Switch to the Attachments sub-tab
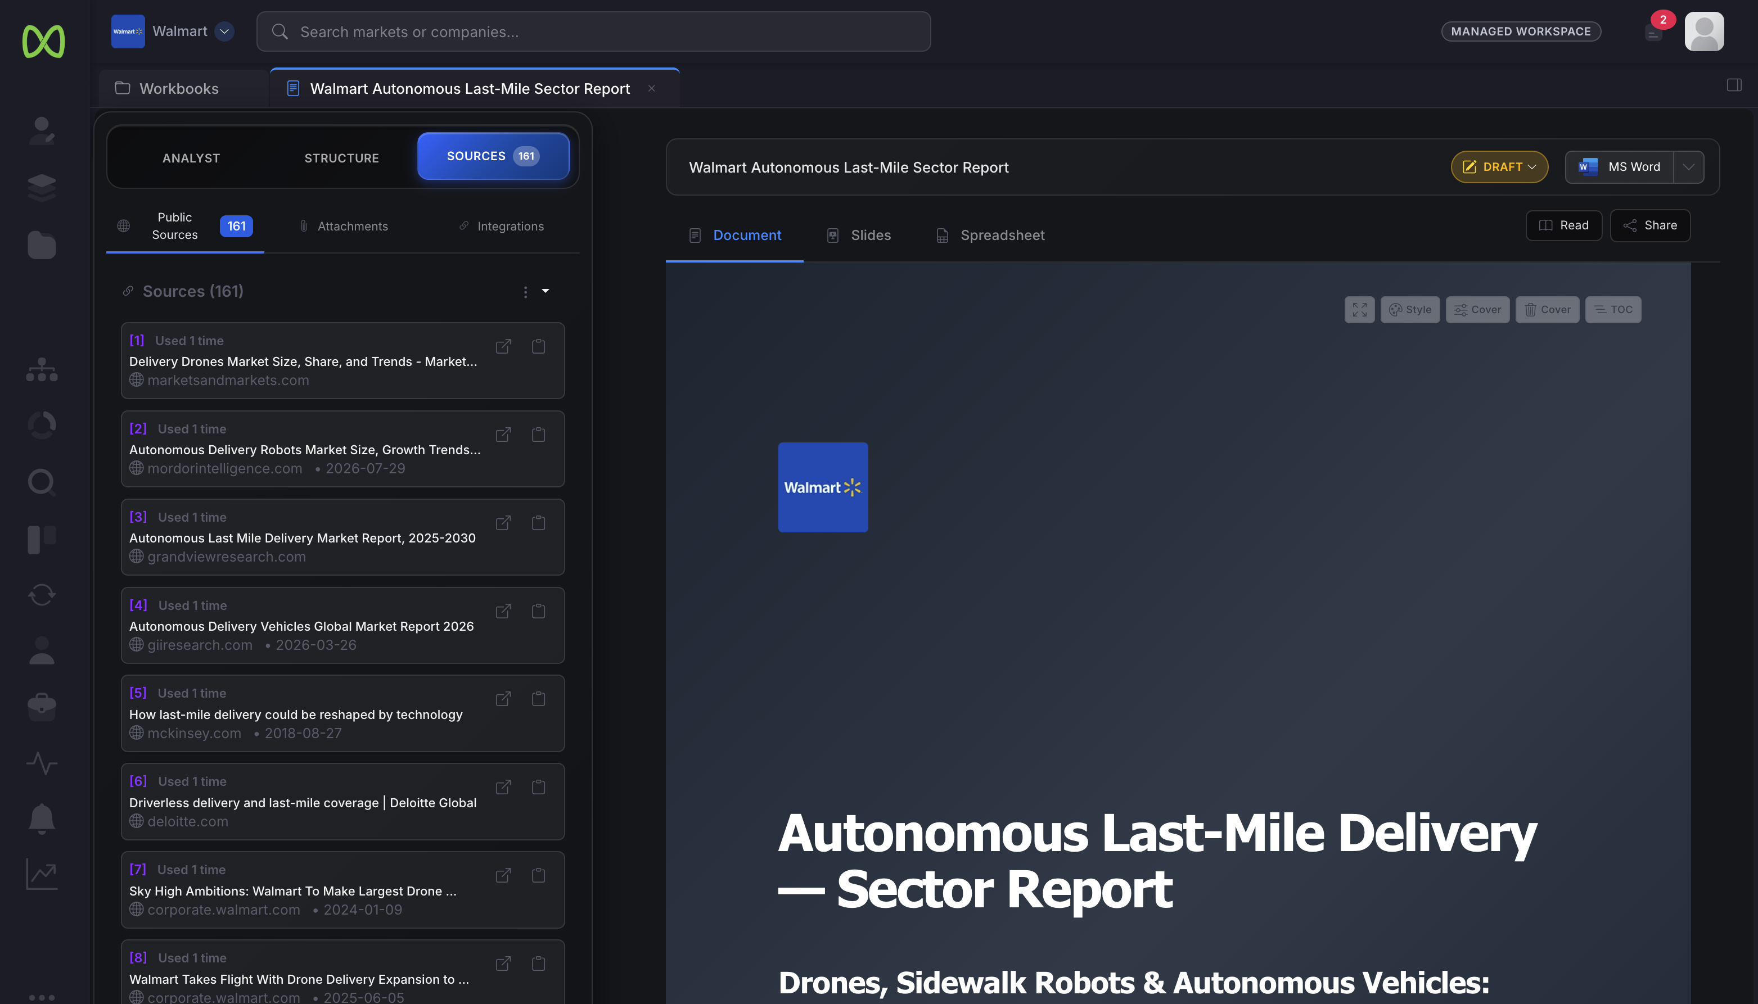1758x1004 pixels. (344, 226)
